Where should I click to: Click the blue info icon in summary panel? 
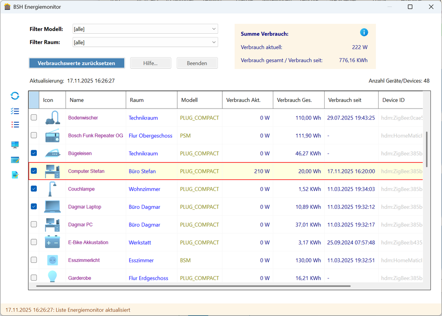364,32
